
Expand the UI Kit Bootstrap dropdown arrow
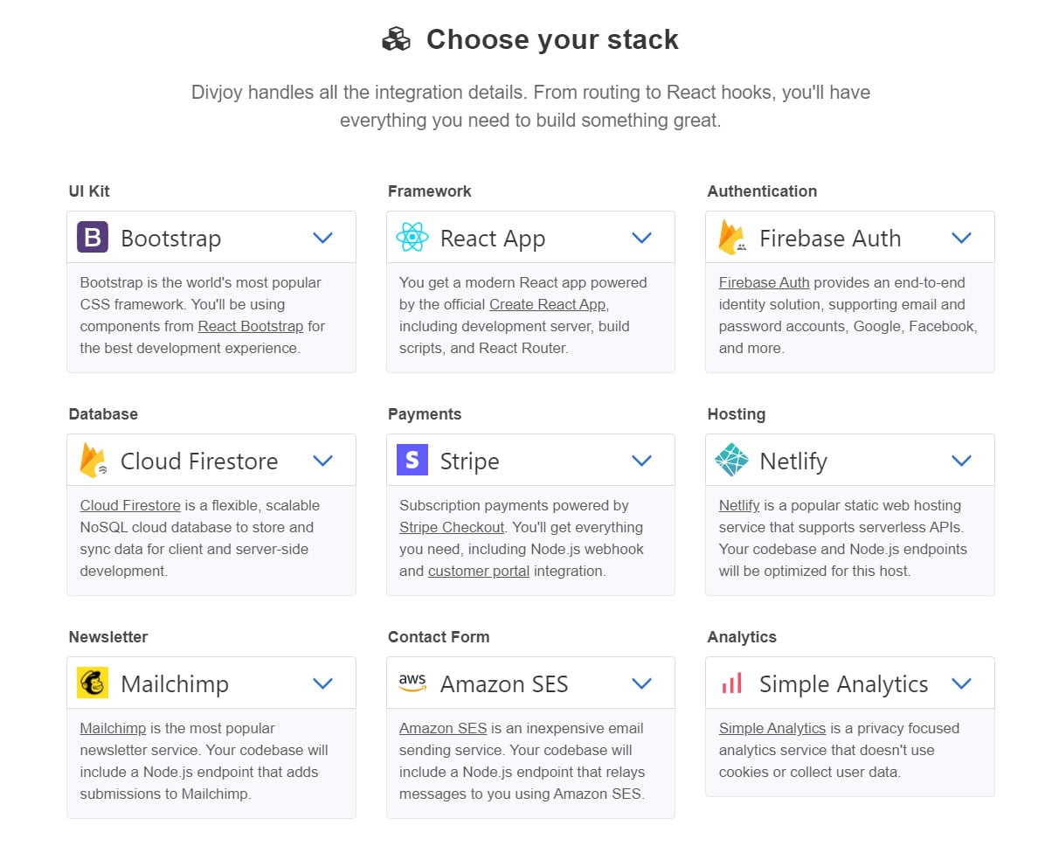(323, 238)
